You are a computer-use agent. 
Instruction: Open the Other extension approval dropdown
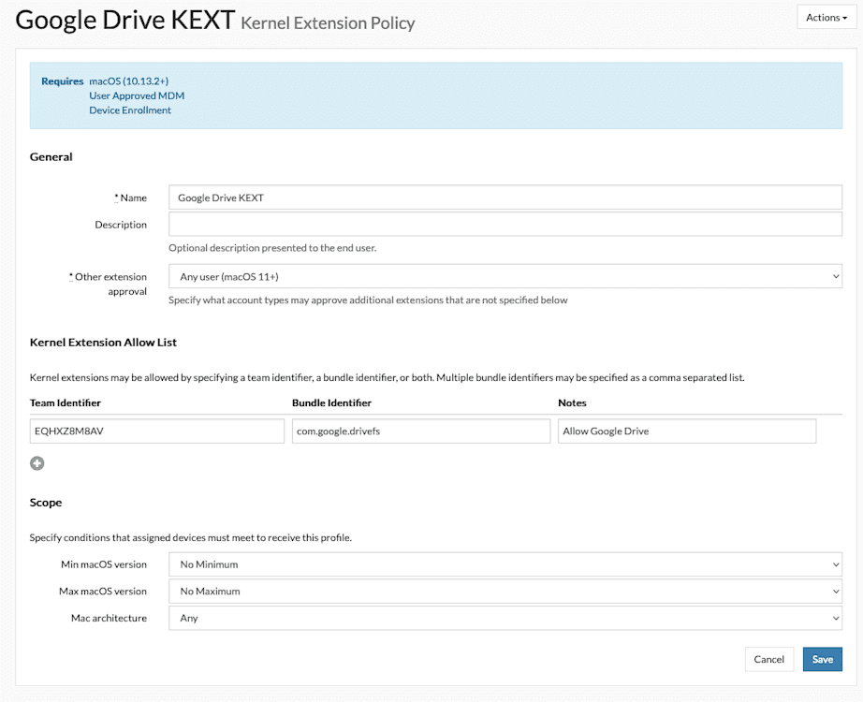click(505, 276)
